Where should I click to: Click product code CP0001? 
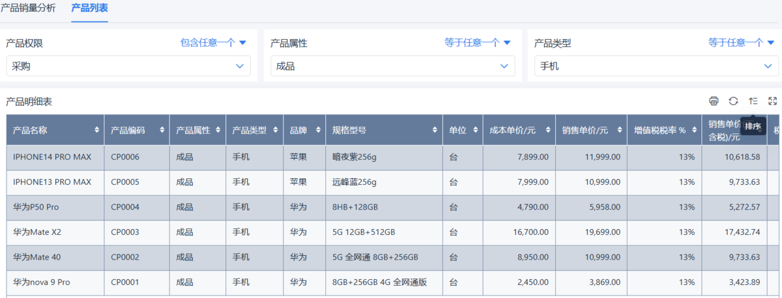125,282
